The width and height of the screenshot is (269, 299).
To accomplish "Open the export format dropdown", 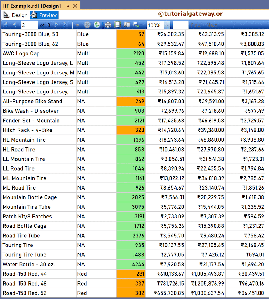I will coord(141,25).
